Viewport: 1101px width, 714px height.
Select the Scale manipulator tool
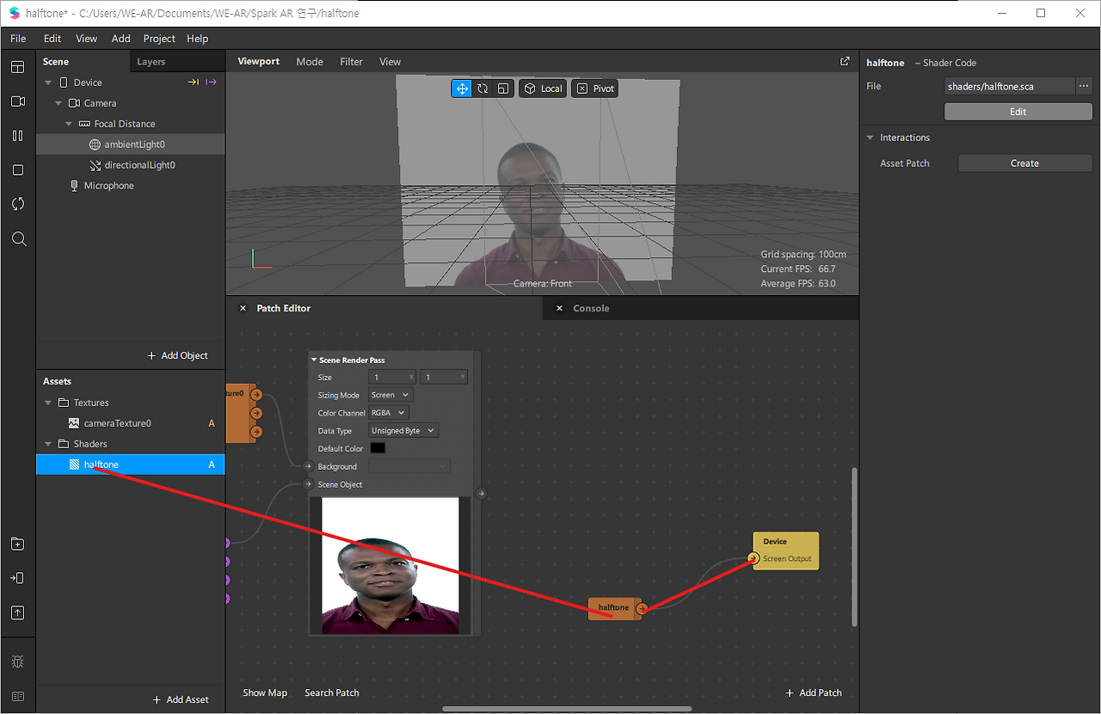coord(503,89)
